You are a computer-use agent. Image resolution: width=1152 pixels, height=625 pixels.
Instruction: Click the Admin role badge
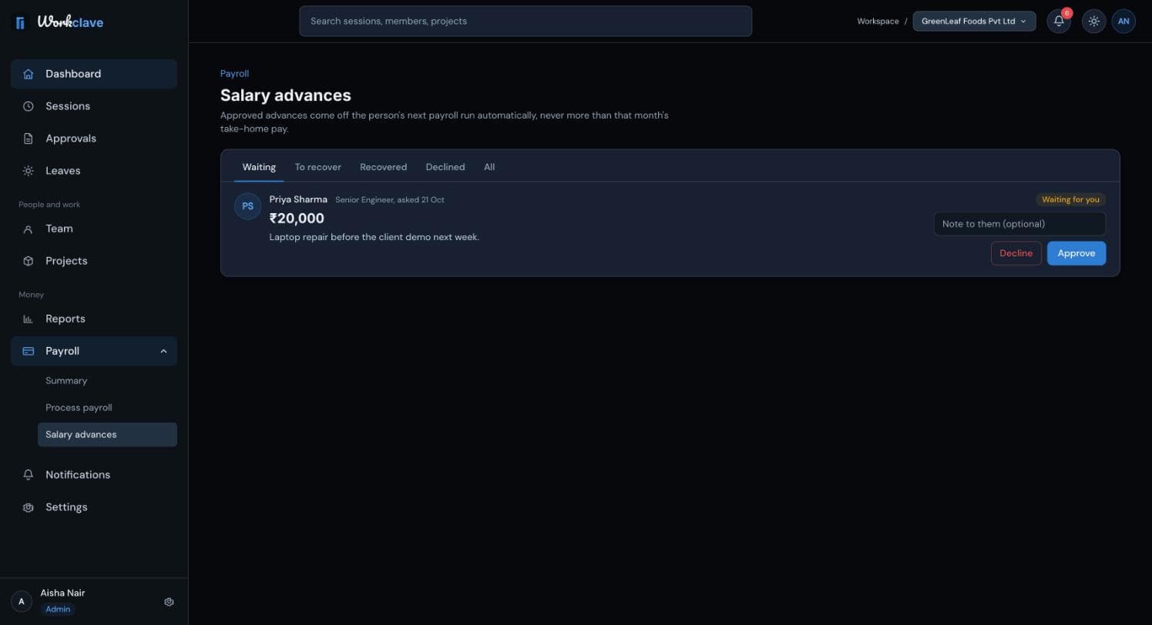(58, 610)
